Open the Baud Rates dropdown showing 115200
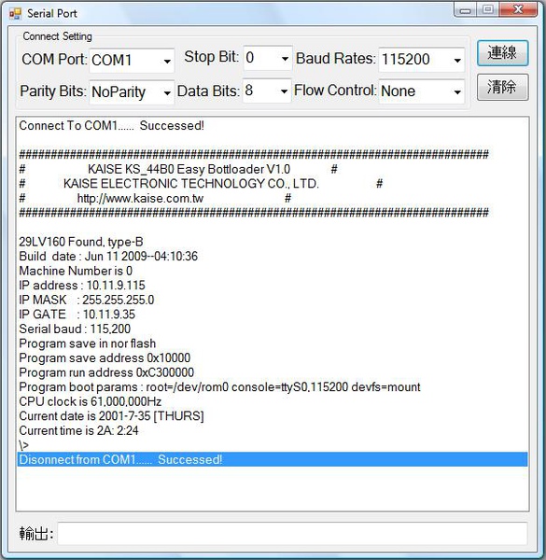 point(421,60)
